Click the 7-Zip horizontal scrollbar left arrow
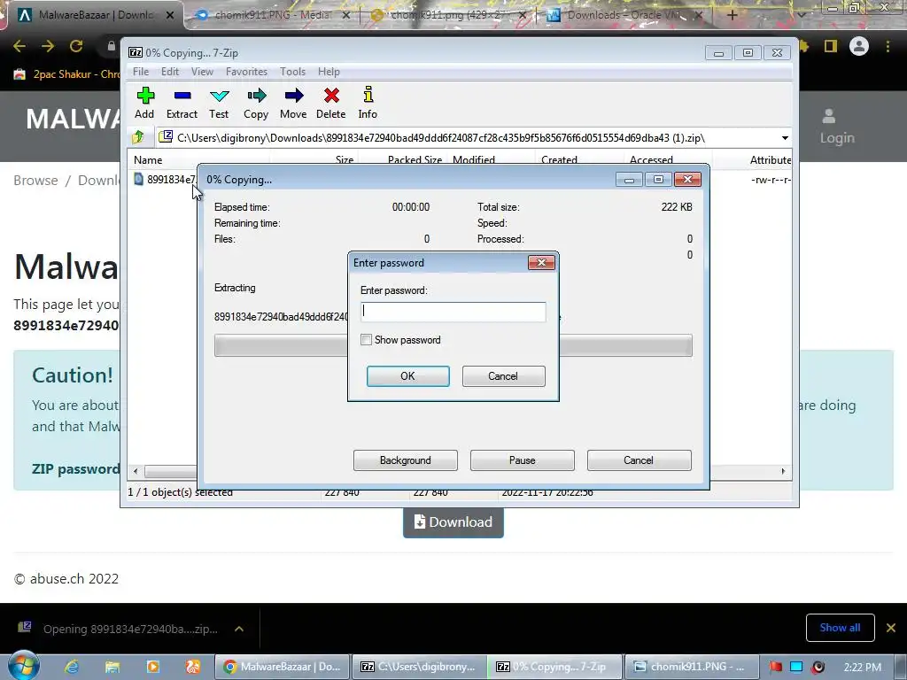 click(x=136, y=471)
